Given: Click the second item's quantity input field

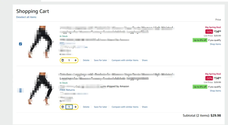Looking at the screenshot, I should pos(69,107).
